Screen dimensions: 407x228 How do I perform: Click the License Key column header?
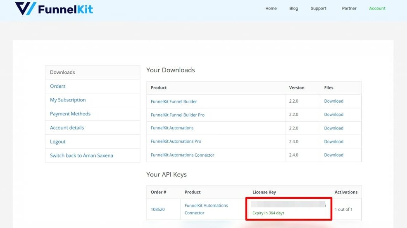264,192
